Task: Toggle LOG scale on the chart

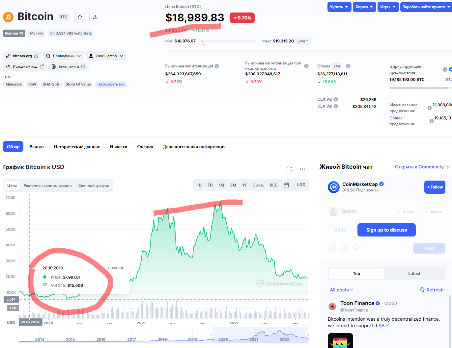Action: click(301, 185)
